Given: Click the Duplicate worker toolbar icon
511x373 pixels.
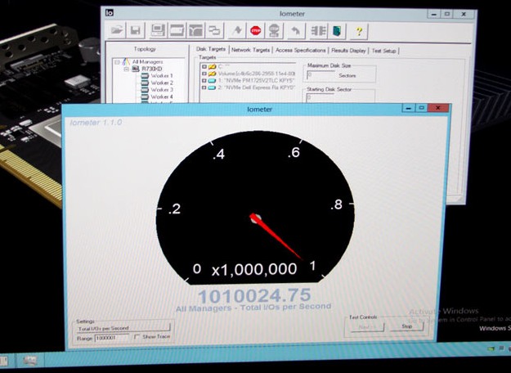Looking at the screenshot, I should [214, 31].
